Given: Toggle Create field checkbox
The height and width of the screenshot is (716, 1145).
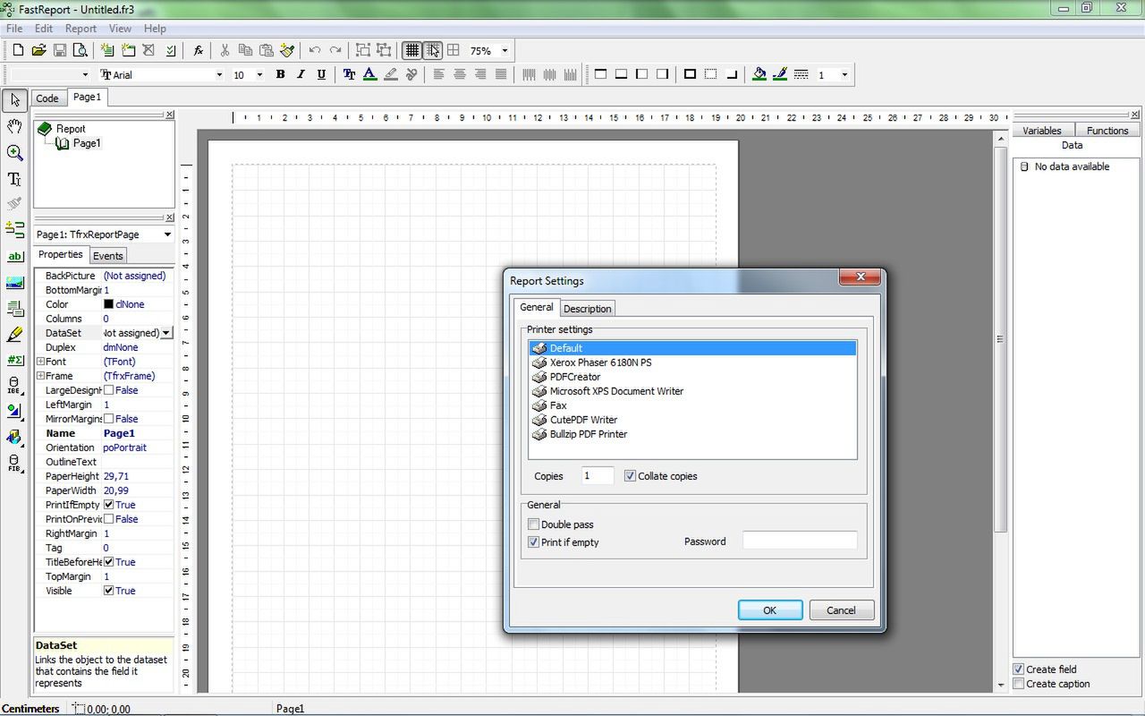Looking at the screenshot, I should (x=1018, y=669).
